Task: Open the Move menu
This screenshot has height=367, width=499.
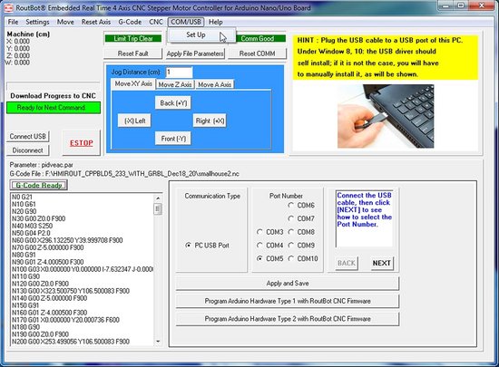Action: coord(65,22)
